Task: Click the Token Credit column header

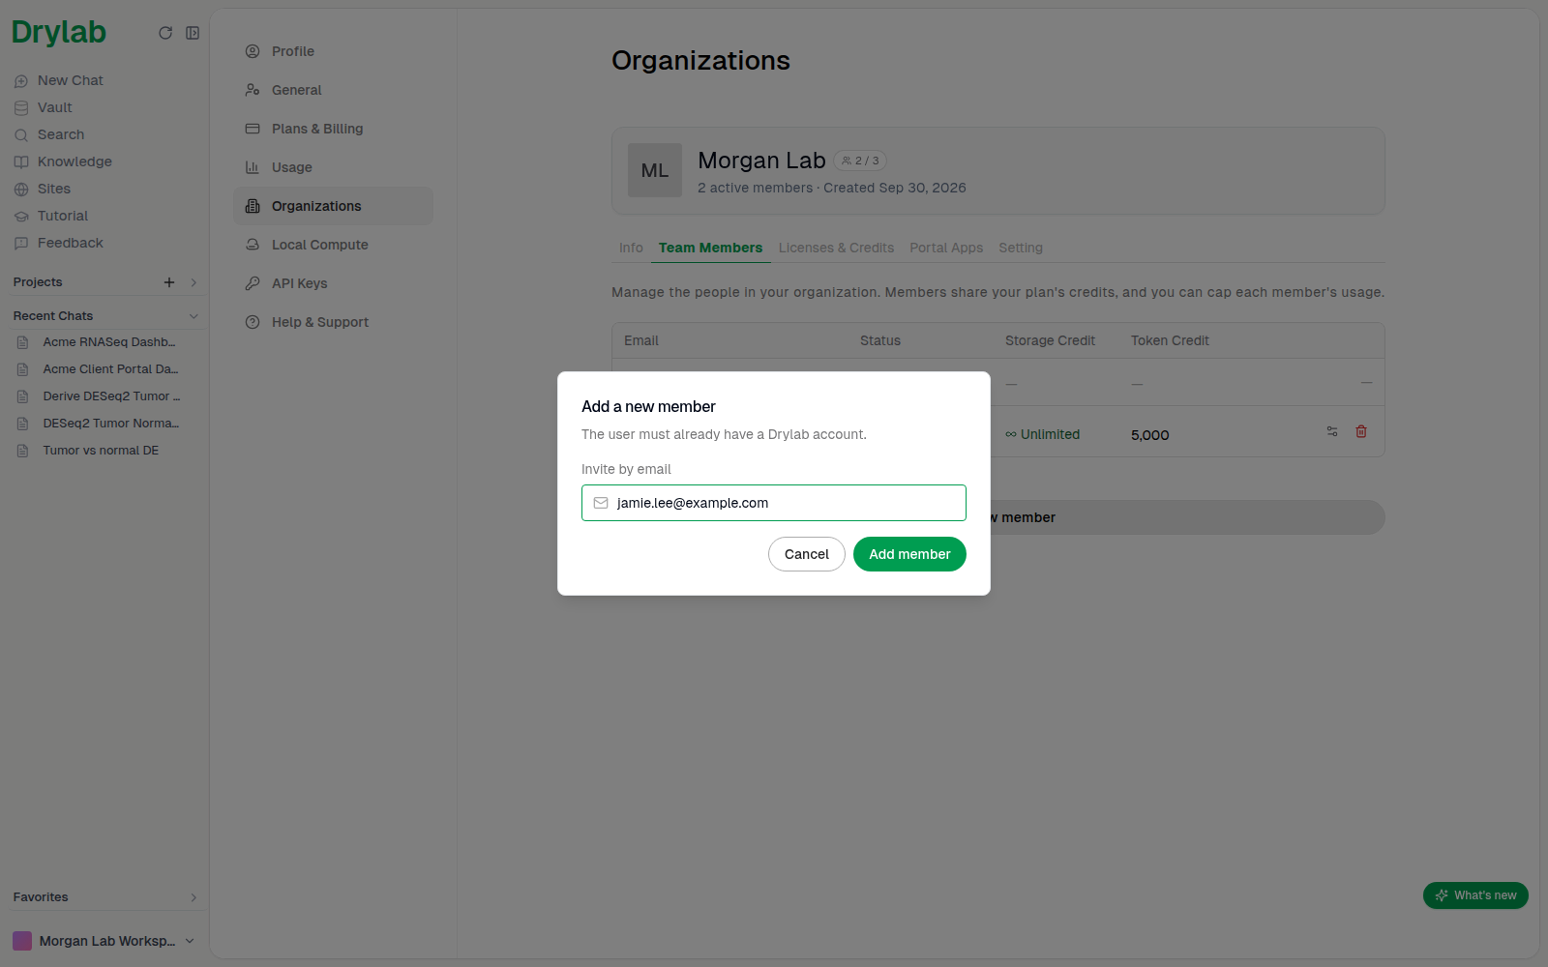Action: 1170,340
